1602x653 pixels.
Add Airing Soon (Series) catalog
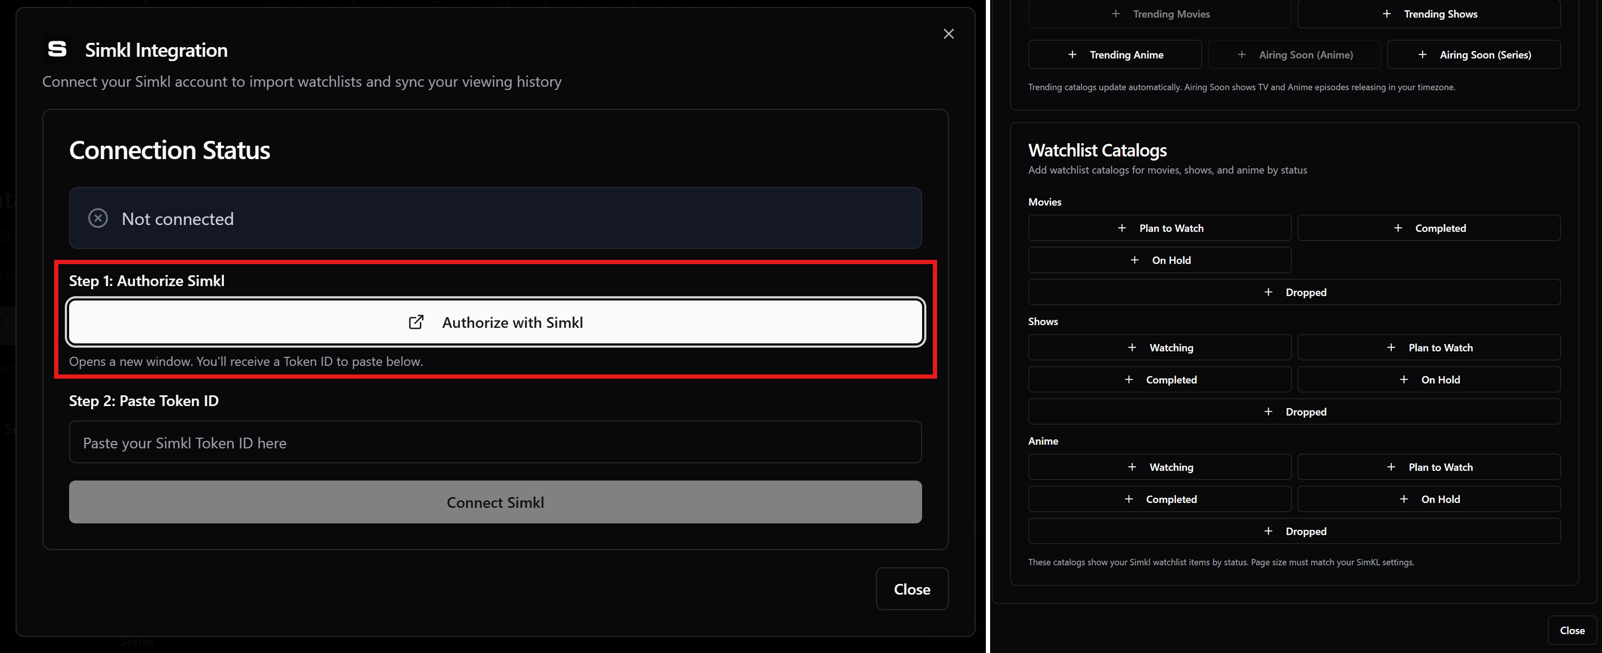[1473, 55]
